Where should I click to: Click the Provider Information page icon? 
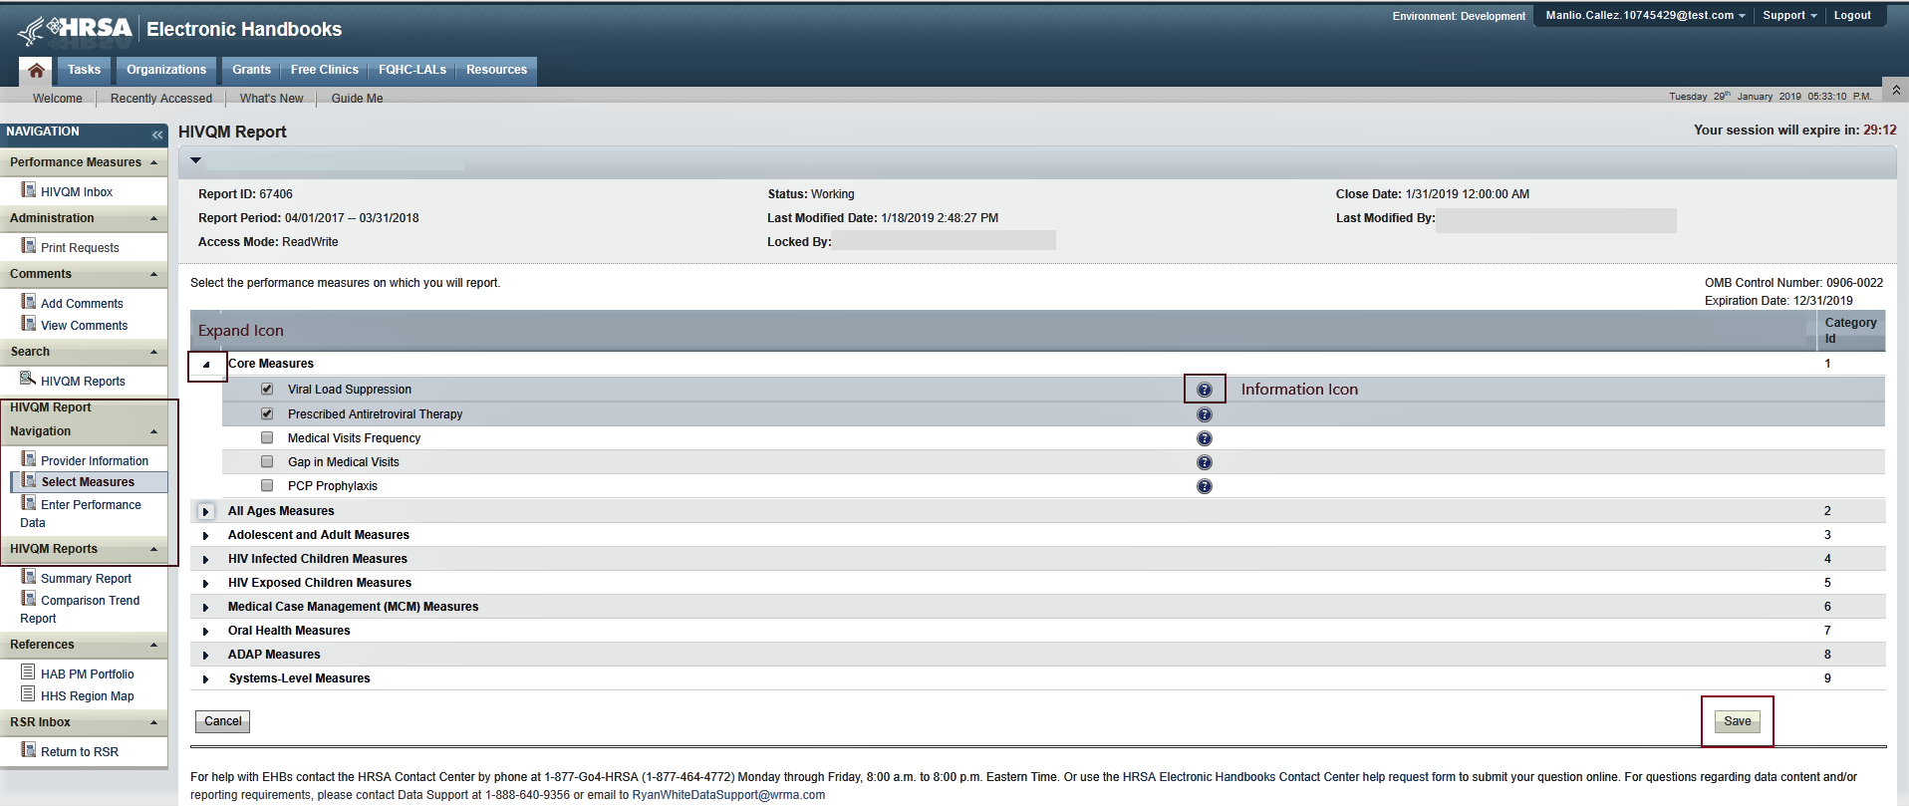[x=29, y=459]
